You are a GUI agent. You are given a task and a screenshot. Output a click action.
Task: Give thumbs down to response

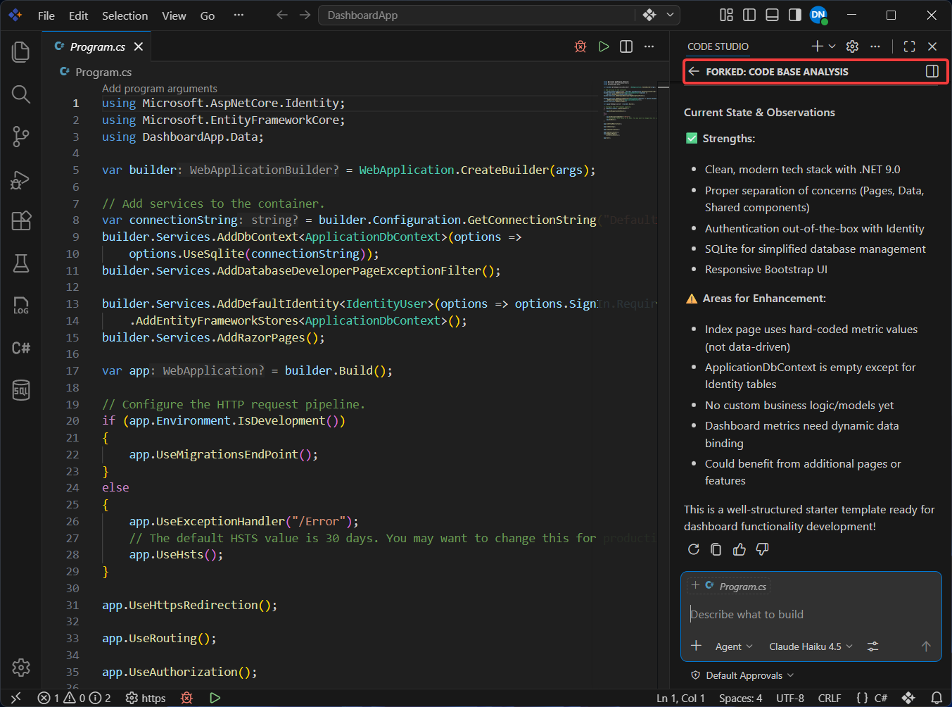pyautogui.click(x=762, y=549)
